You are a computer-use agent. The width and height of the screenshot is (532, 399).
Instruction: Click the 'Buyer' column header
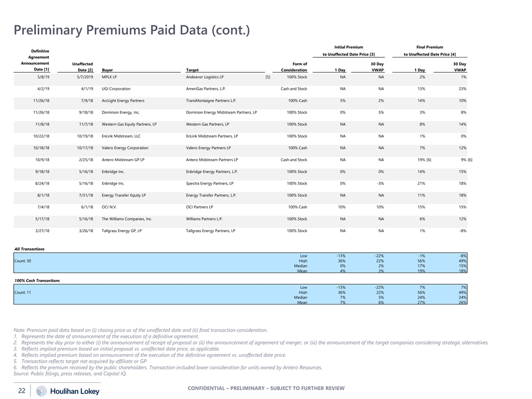(x=107, y=70)
